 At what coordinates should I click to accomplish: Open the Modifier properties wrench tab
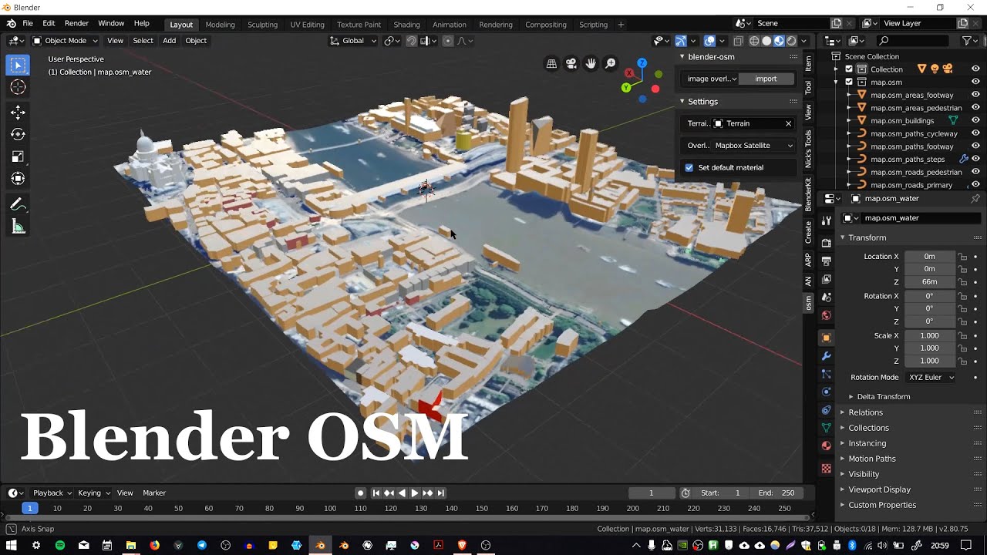[x=826, y=356]
